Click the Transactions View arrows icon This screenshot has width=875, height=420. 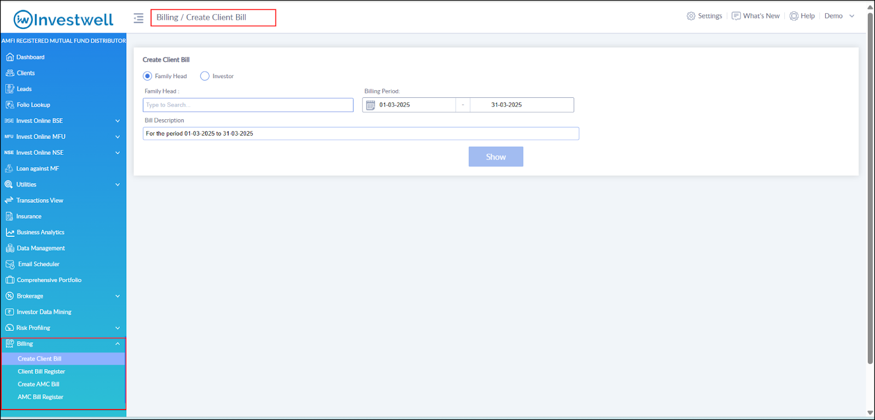coord(9,200)
